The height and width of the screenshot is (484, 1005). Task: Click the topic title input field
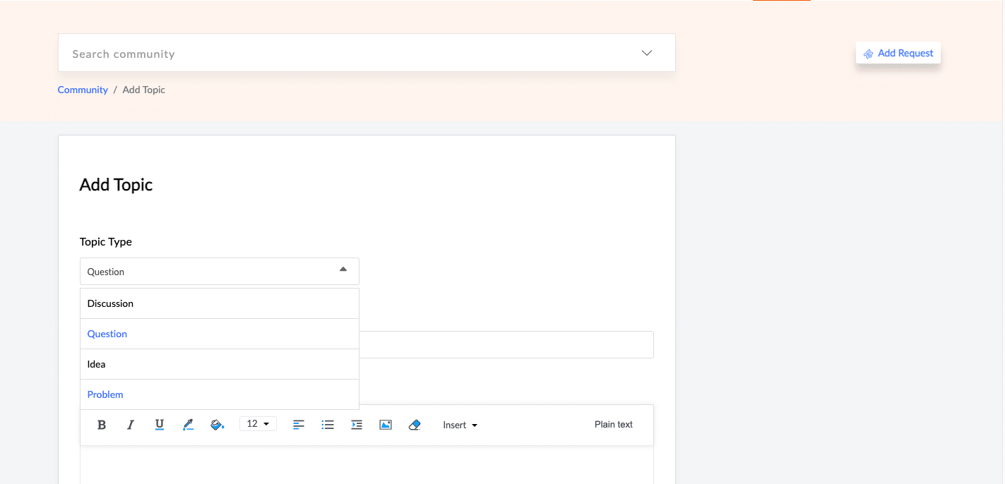tap(506, 344)
